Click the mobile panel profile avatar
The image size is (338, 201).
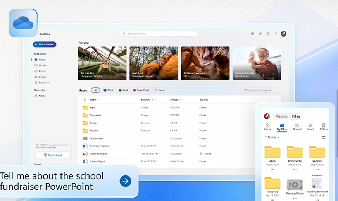coord(267,116)
